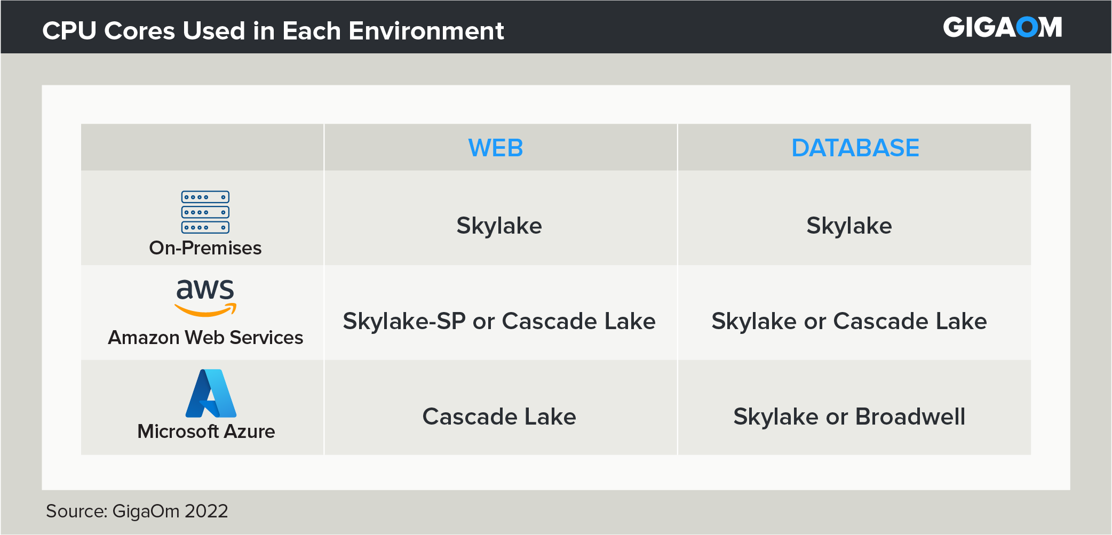Screen dimensions: 1112x535
Task: Click the blue O in GigaOm logo
Action: 1027,28
